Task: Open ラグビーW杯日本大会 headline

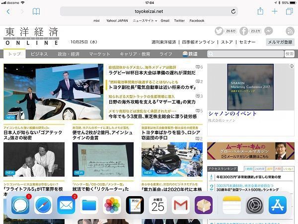Action: (x=152, y=73)
